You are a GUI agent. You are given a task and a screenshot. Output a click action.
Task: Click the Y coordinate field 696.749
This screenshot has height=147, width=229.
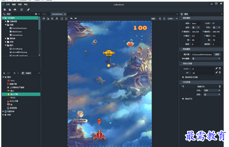pyautogui.click(x=217, y=32)
